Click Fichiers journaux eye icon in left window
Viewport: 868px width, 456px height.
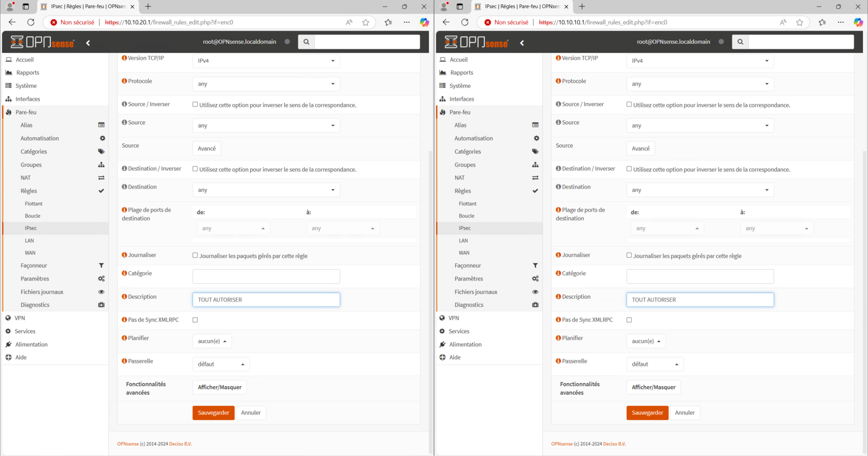tap(101, 292)
